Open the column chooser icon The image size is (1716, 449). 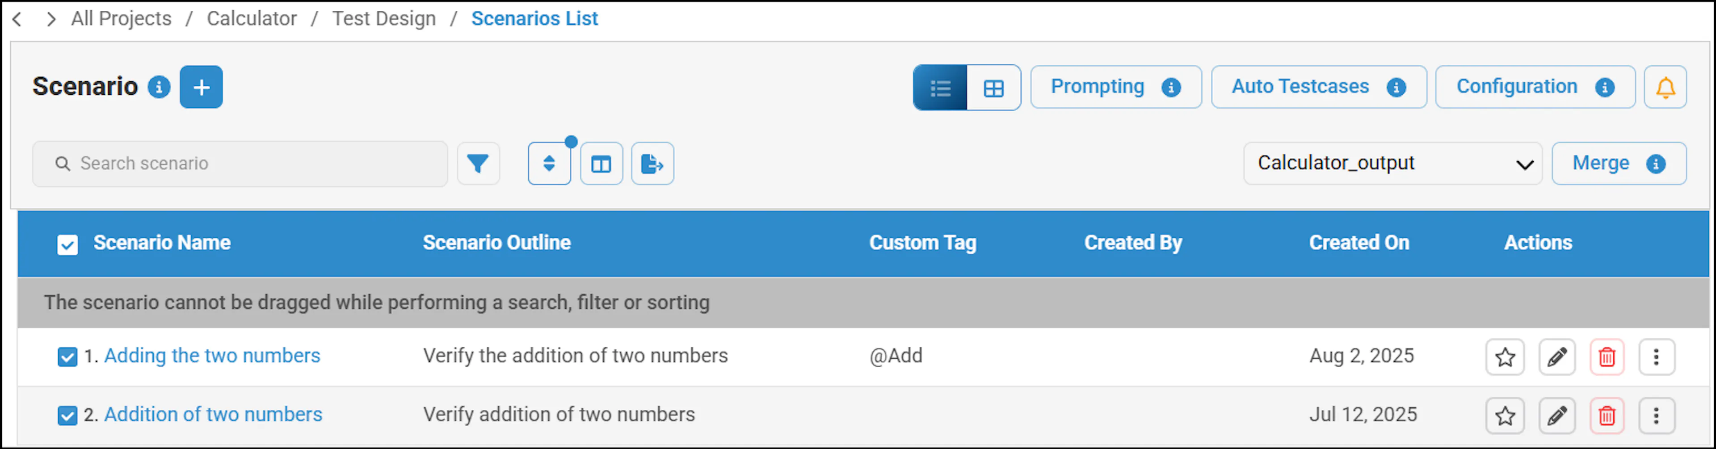(601, 163)
